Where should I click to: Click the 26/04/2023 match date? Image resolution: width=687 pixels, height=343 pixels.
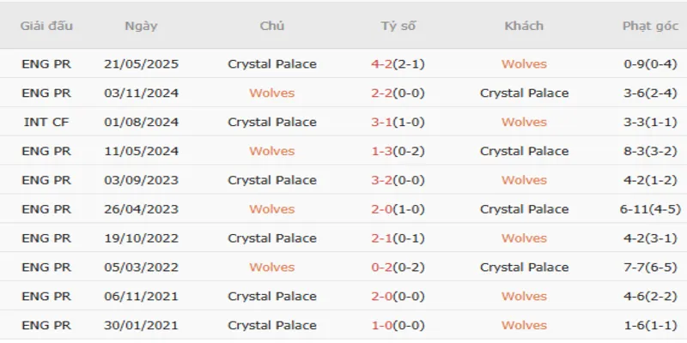(141, 209)
